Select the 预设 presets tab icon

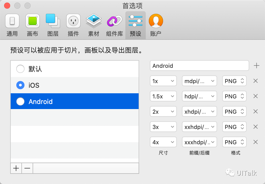point(135,21)
